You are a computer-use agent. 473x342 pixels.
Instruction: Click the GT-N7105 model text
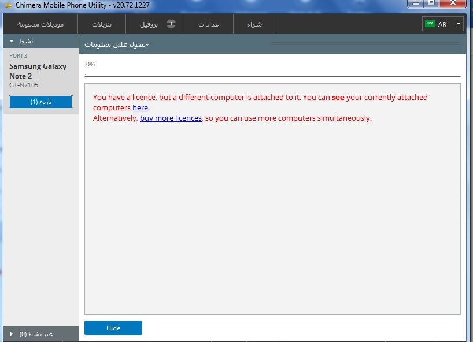24,85
